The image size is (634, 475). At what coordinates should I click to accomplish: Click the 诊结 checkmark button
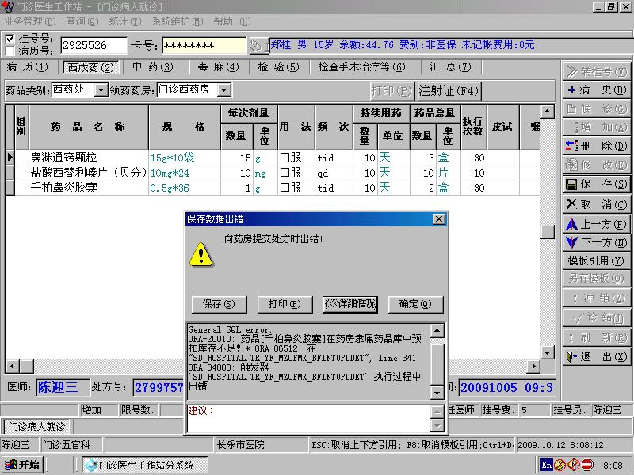597,318
